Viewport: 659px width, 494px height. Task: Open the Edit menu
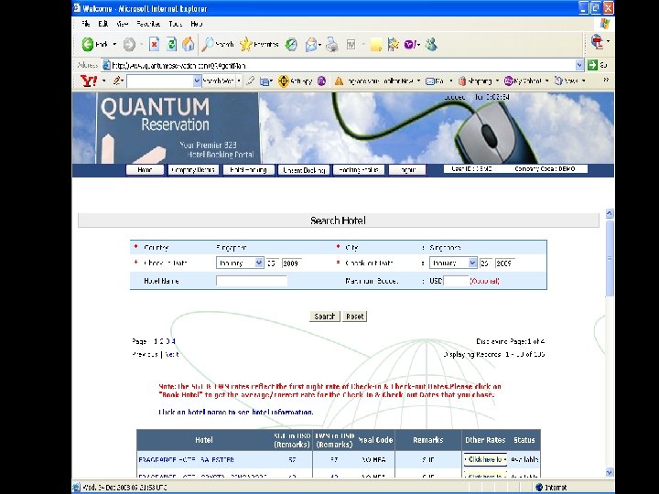click(x=103, y=24)
